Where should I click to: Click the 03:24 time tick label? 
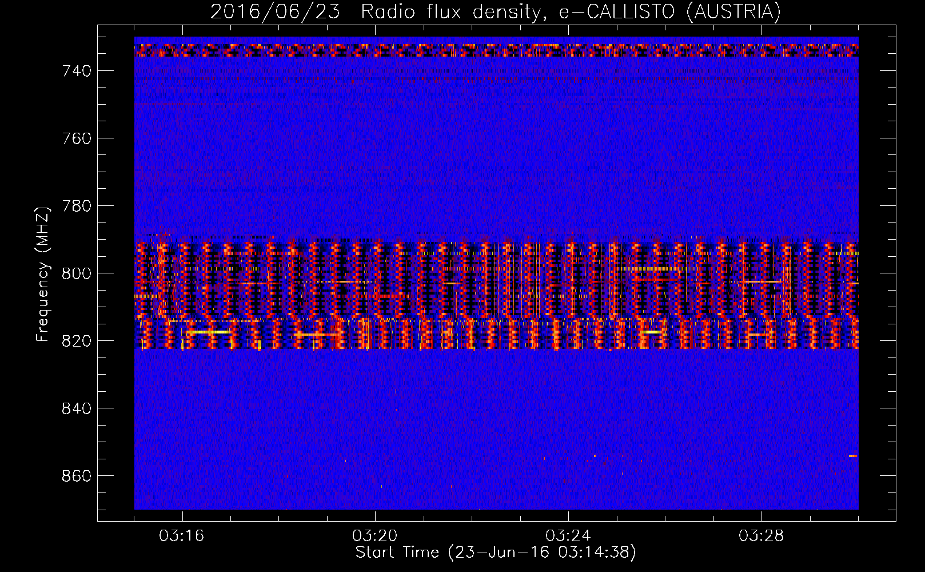point(568,536)
